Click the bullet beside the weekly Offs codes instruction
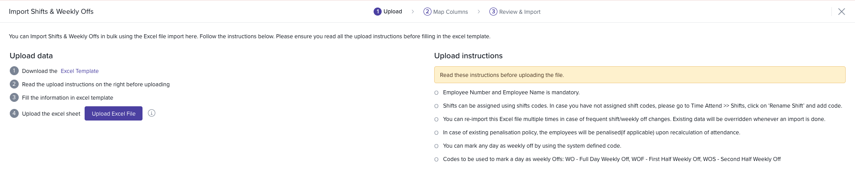The height and width of the screenshot is (181, 855). pos(436,160)
